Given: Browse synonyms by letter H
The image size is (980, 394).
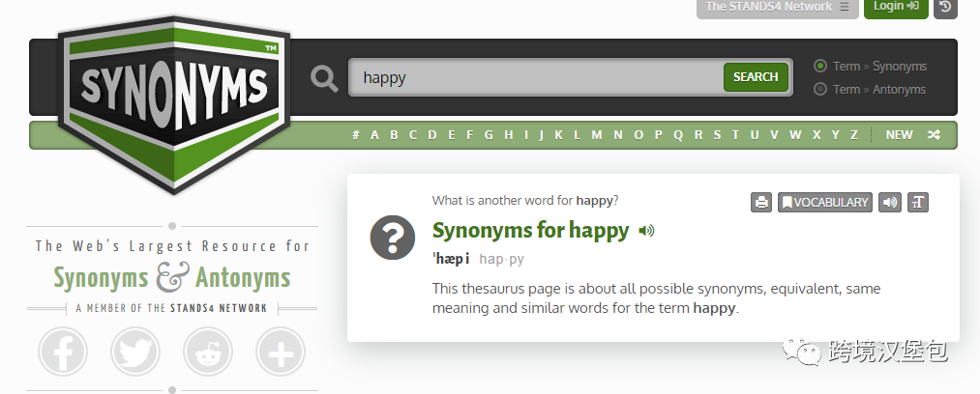Looking at the screenshot, I should (x=509, y=134).
